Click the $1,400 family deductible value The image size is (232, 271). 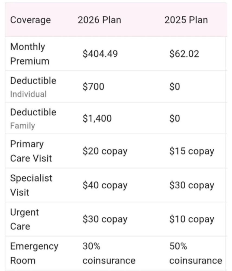(x=97, y=118)
